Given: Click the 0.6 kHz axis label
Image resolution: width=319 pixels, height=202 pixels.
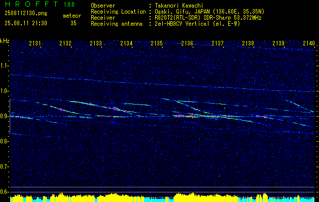Looking at the screenshot, I should pos(4,192).
